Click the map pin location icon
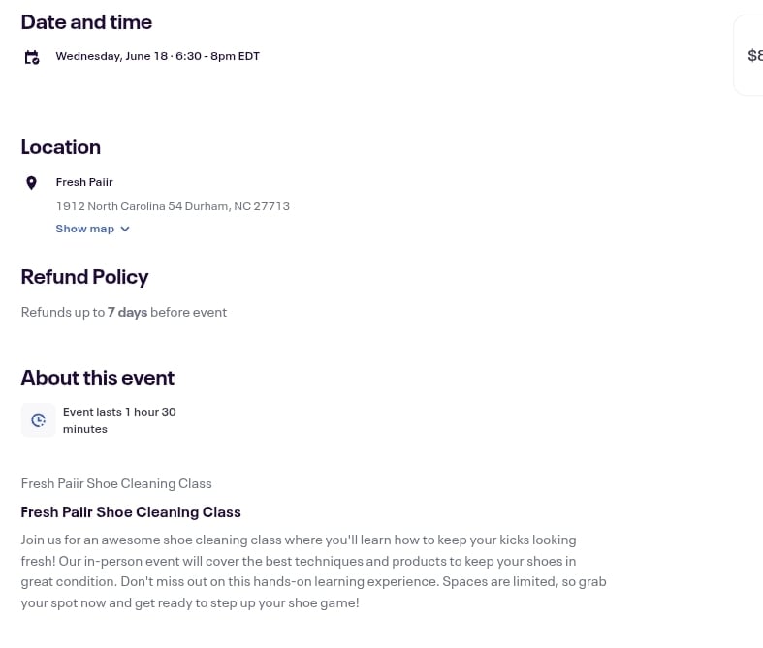 click(x=31, y=183)
